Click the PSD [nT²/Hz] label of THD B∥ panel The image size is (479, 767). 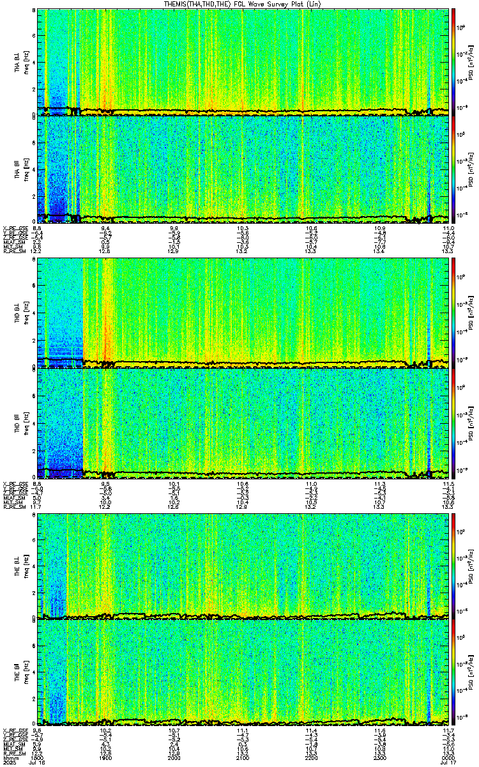click(471, 422)
